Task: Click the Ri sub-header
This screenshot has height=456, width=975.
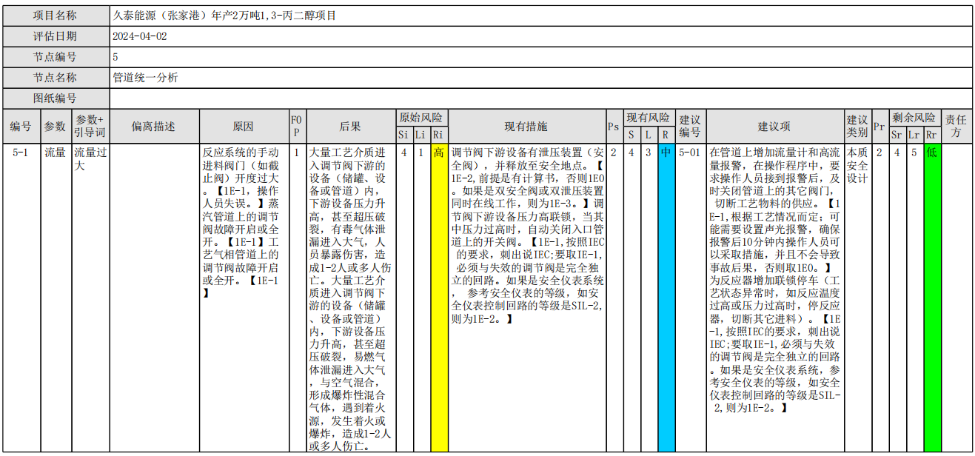Action: [x=439, y=135]
